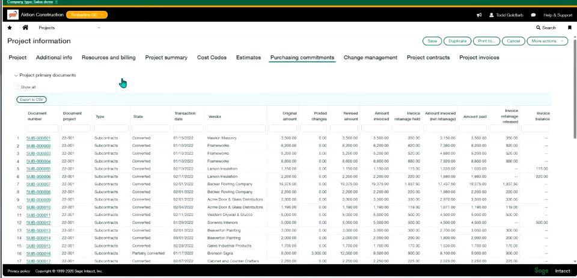Open document link SUB-000005
This screenshot has height=278, width=577.
point(38,169)
